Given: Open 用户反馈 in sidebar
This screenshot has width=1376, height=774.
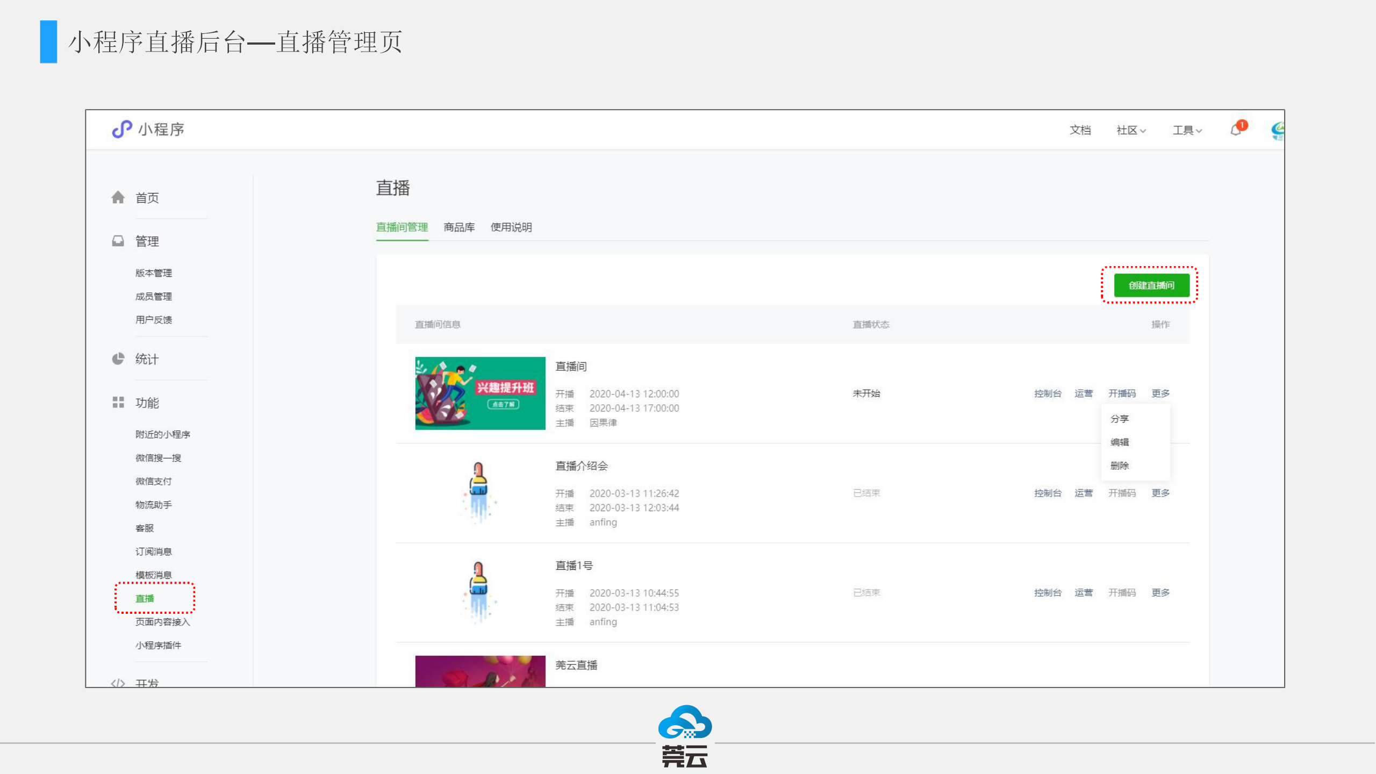Looking at the screenshot, I should pos(154,320).
